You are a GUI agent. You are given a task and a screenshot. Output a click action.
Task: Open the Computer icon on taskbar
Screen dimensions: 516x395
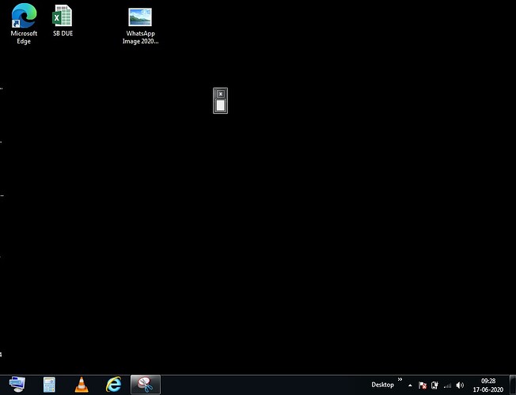click(17, 385)
